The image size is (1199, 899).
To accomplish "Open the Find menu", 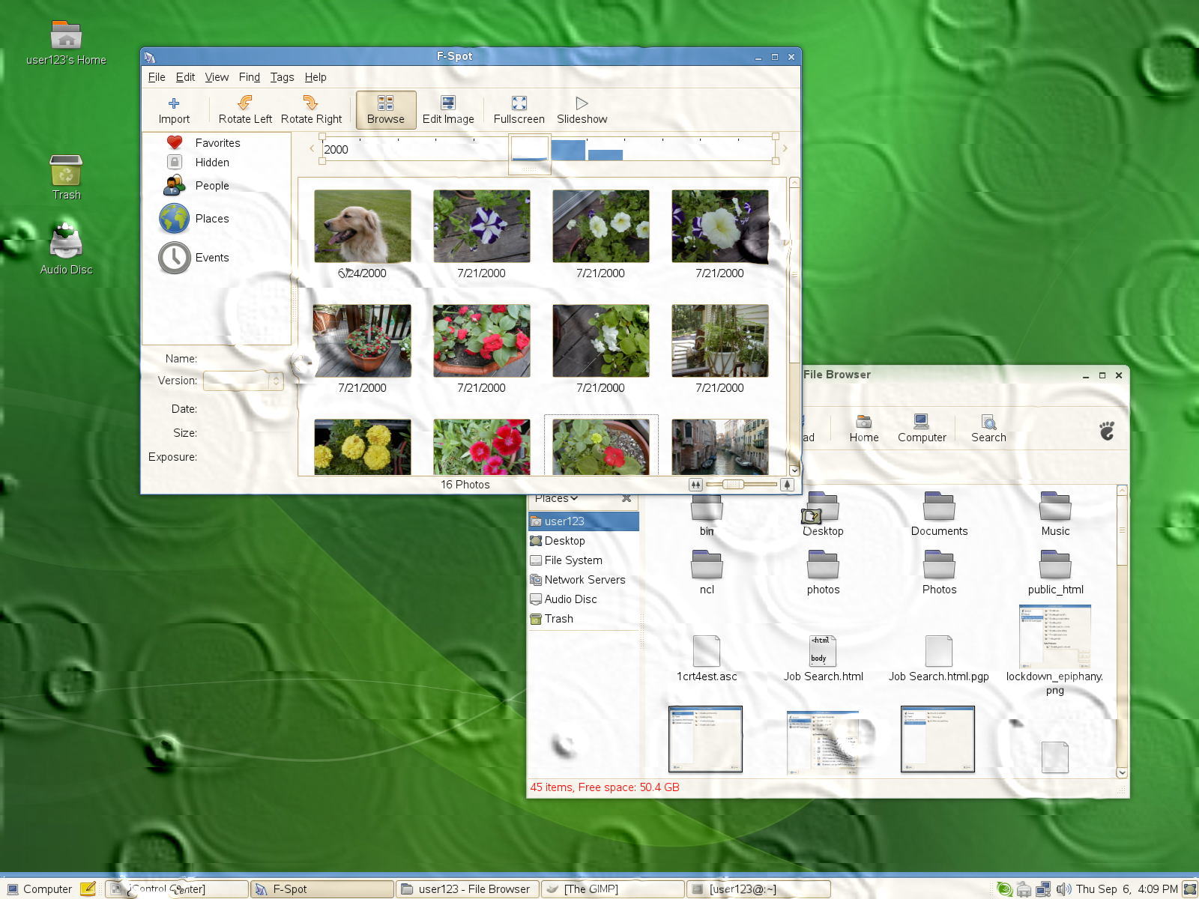I will tap(249, 77).
